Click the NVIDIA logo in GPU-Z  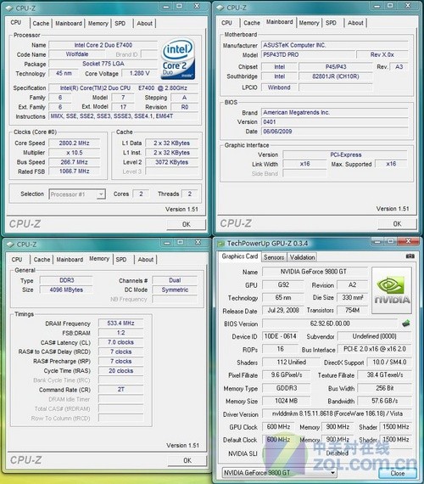[x=392, y=290]
